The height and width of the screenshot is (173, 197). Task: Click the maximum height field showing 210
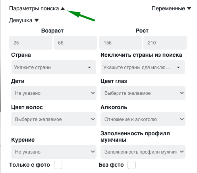[x=165, y=43]
